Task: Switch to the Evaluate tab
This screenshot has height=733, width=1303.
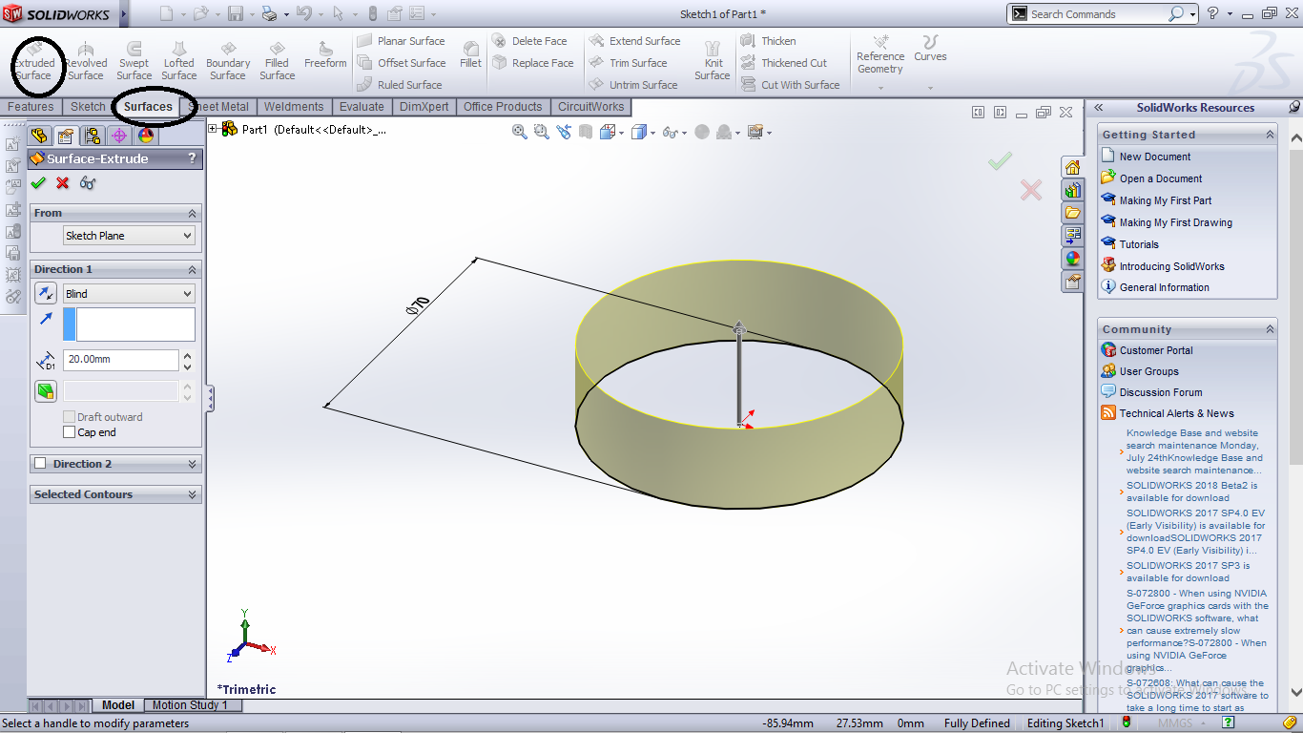Action: click(x=362, y=107)
